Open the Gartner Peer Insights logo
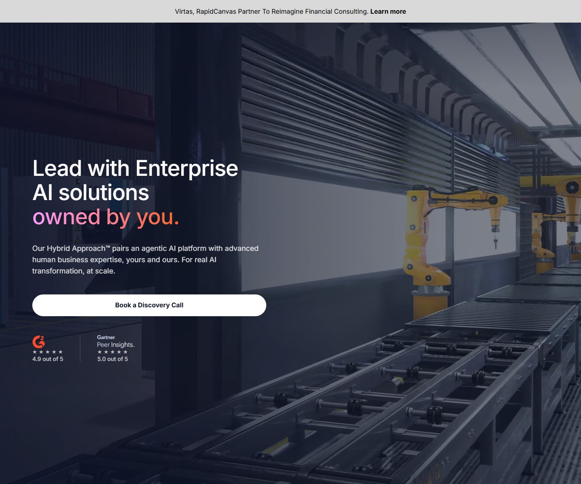The width and height of the screenshot is (581, 484). point(116,341)
